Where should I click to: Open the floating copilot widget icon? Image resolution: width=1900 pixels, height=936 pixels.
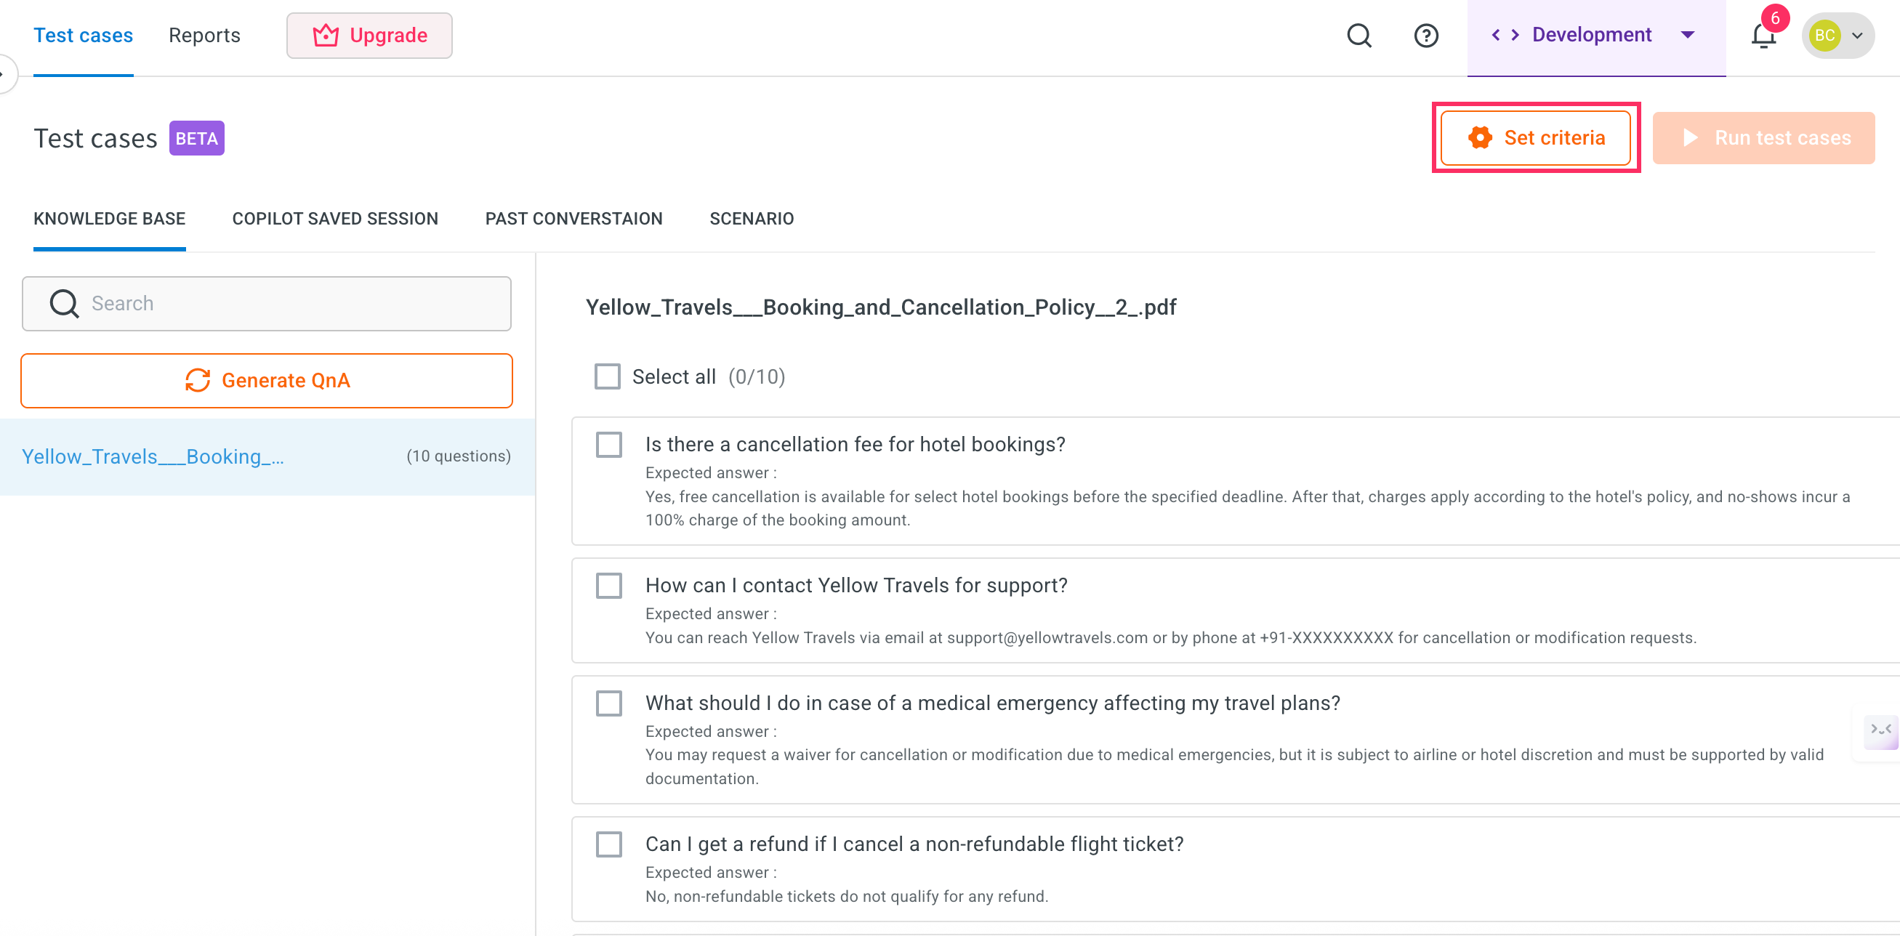(x=1880, y=731)
